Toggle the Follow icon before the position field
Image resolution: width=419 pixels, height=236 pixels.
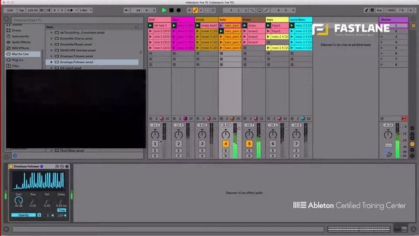click(x=126, y=10)
